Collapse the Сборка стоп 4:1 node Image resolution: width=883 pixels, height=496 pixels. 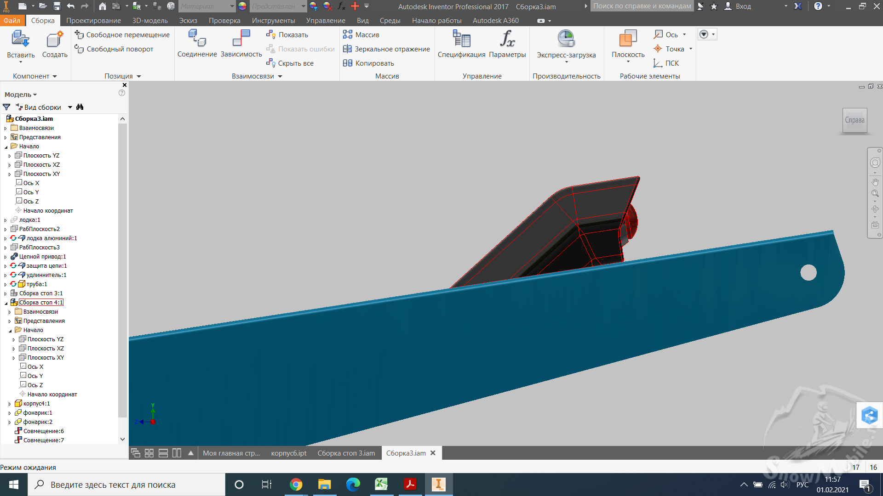[6, 303]
